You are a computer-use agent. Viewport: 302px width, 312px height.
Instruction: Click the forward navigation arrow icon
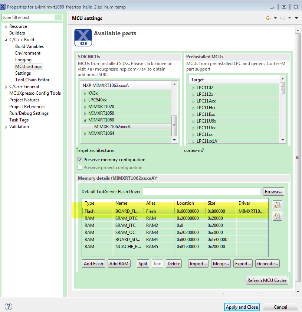(282, 18)
